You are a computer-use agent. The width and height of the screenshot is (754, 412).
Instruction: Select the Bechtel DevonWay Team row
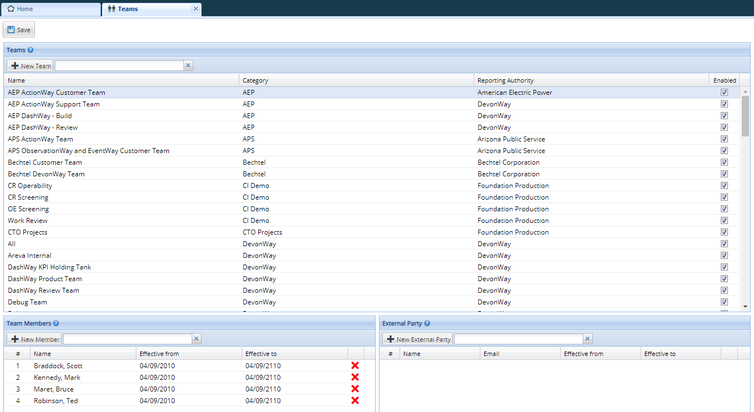tap(372, 174)
